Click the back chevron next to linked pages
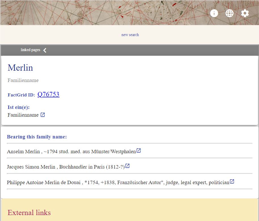This screenshot has width=259, height=221. pos(44,50)
